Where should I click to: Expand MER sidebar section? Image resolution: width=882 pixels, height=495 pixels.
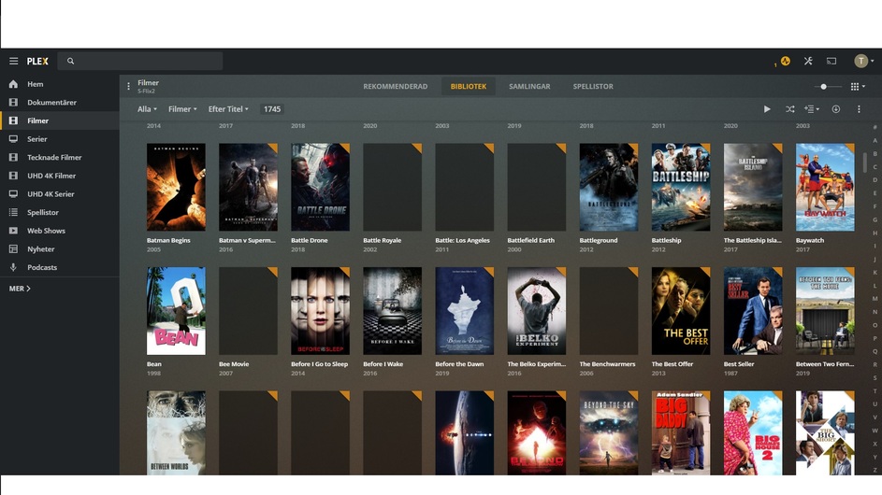(20, 289)
